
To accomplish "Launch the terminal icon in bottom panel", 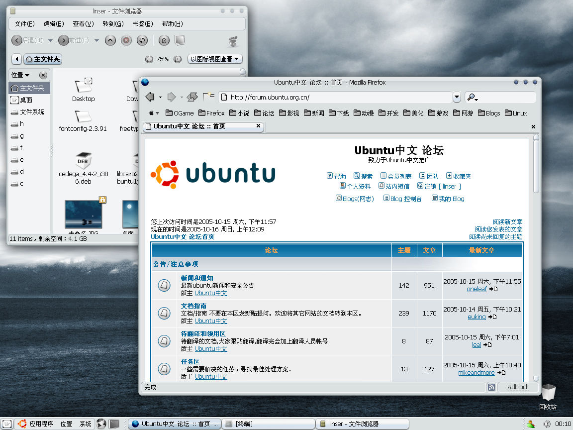I will (x=114, y=424).
